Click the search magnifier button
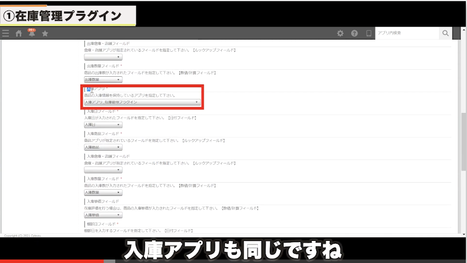467x263 pixels. coord(445,34)
